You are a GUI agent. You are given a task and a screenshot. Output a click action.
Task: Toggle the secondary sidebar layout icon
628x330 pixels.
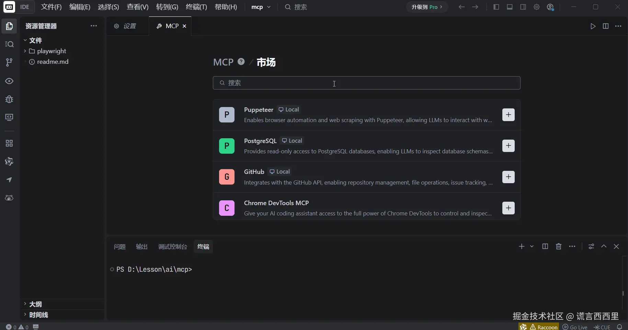pyautogui.click(x=523, y=7)
